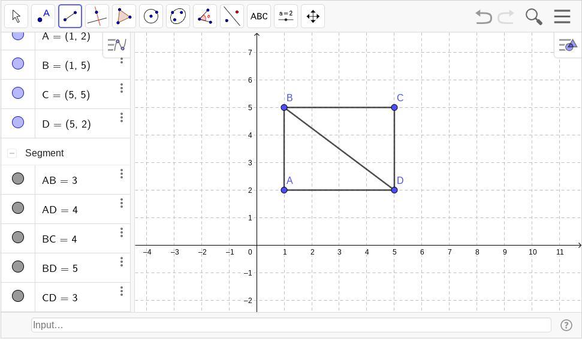Open the hamburger main menu
The width and height of the screenshot is (582, 339).
(x=562, y=17)
